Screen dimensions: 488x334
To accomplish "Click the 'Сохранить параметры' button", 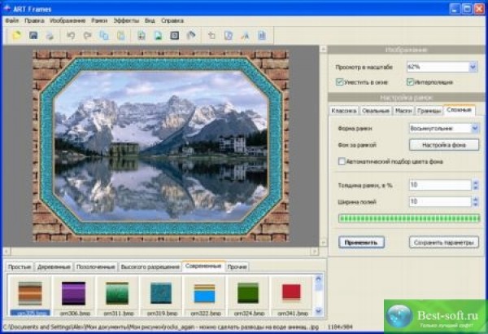I will coord(444,242).
